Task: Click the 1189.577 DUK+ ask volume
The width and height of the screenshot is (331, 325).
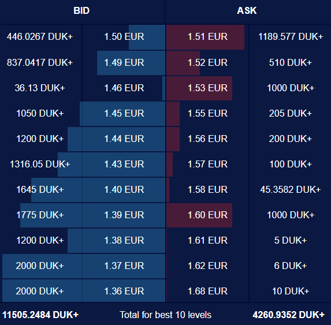Action: tap(291, 37)
